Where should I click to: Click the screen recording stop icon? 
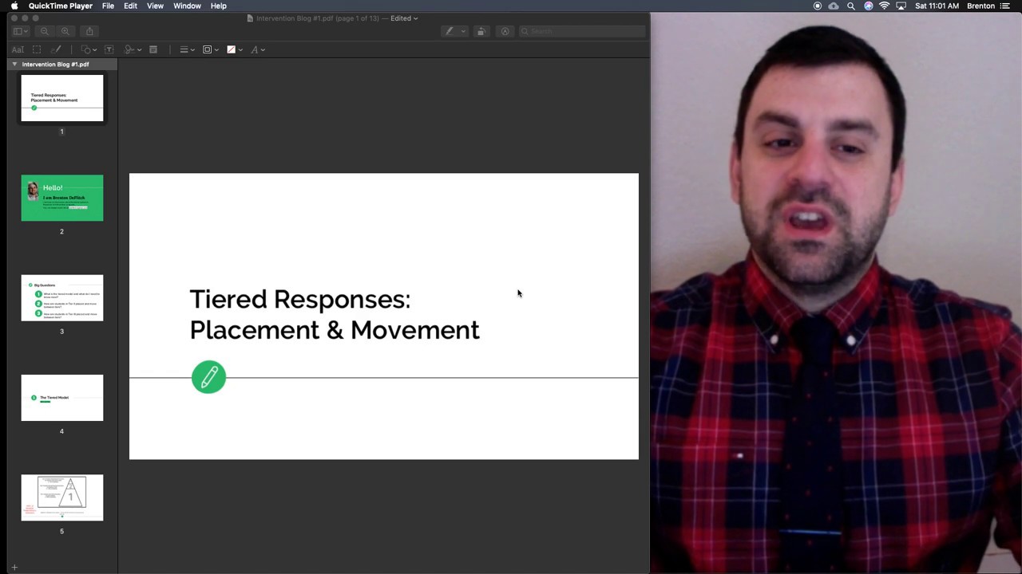tap(818, 6)
